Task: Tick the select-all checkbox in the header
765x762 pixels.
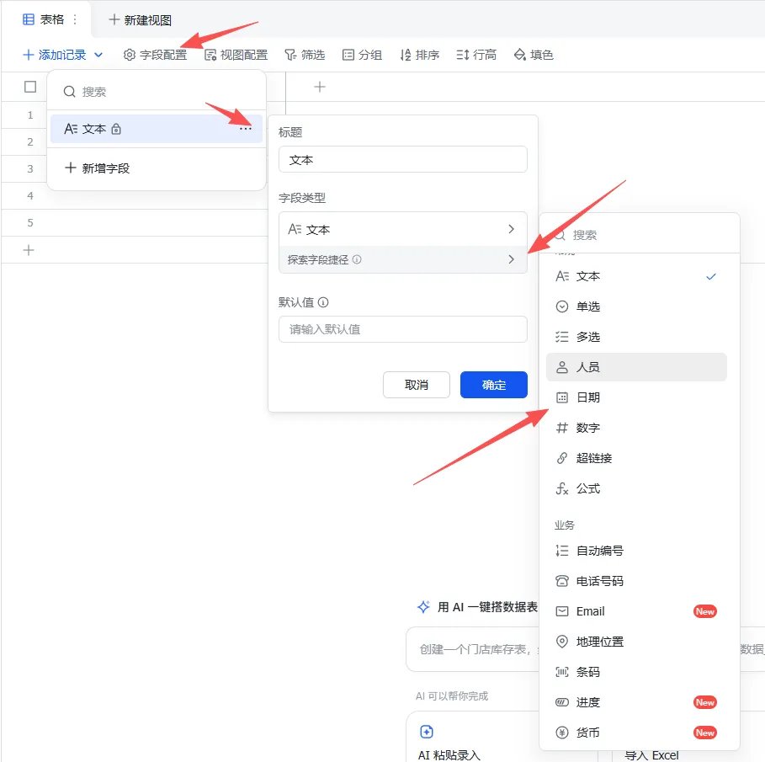Action: [x=30, y=87]
